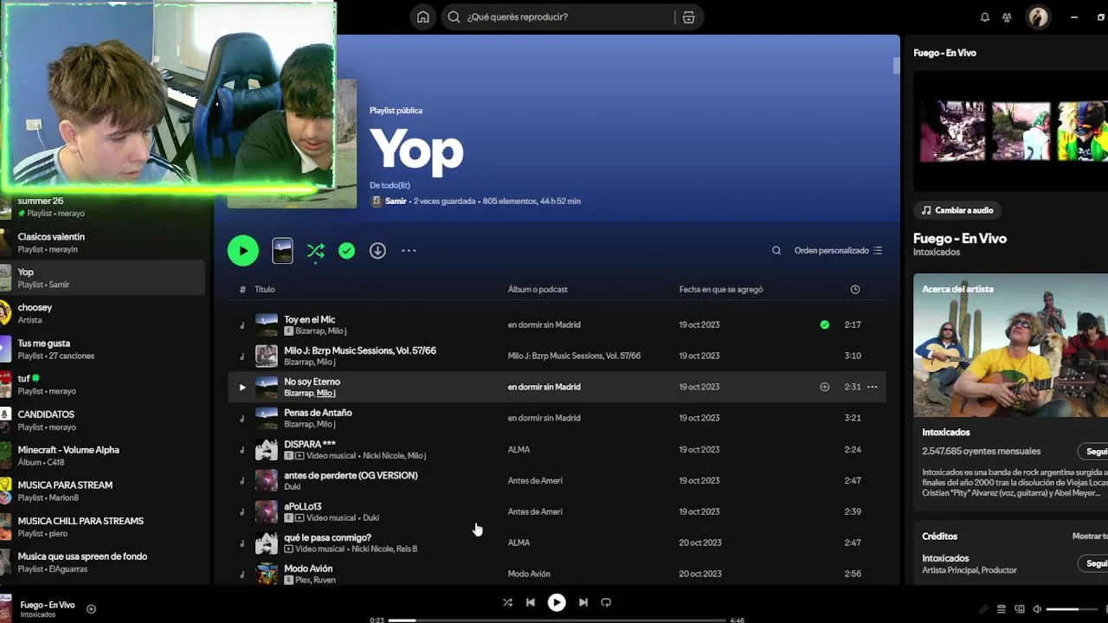Open MUSICA PARA STREAM playlist in sidebar
This screenshot has width=1108, height=623.
click(102, 491)
